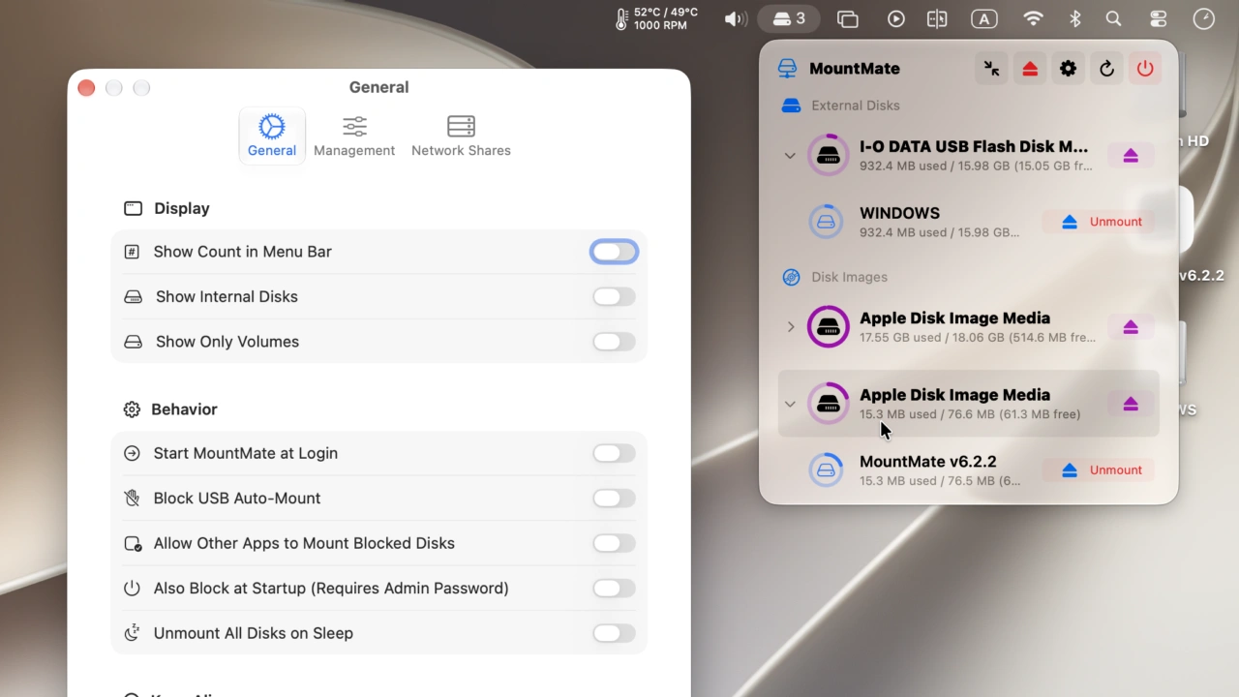This screenshot has height=697, width=1239.
Task: Toggle Show Count in Menu Bar
Action: coord(614,252)
